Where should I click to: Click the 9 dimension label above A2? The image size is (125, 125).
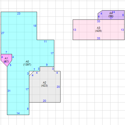47,65
